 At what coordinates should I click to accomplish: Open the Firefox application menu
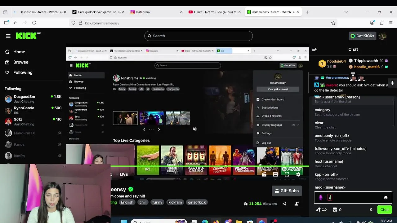click(391, 23)
